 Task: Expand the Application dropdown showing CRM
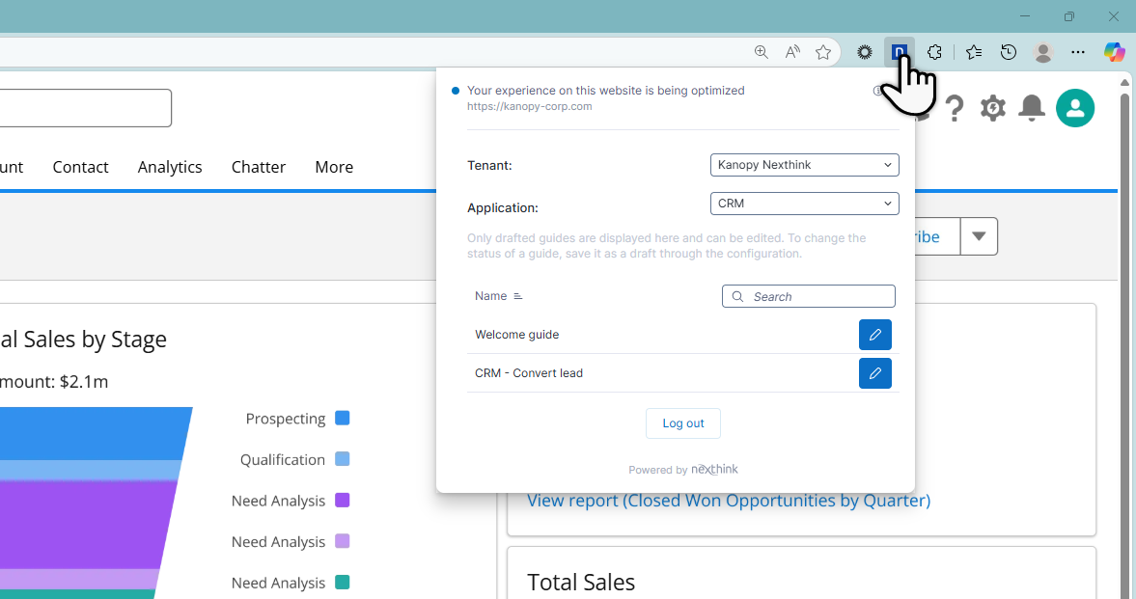pos(804,204)
